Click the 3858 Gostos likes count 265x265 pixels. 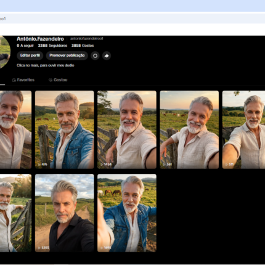[x=83, y=46]
